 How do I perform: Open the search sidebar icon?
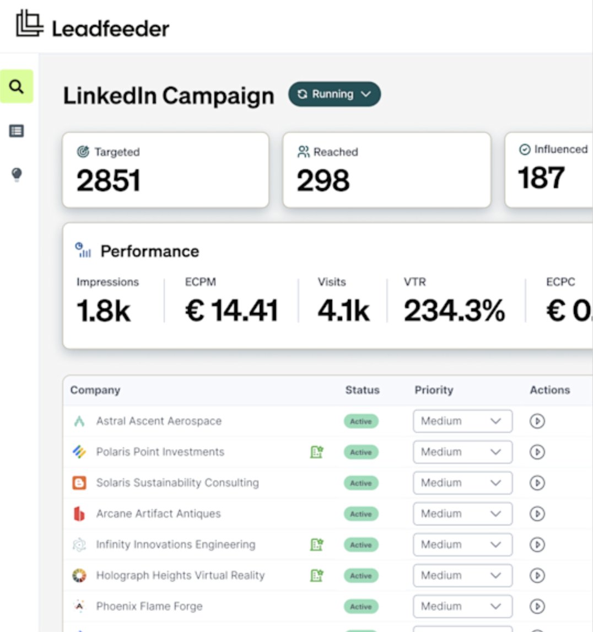tap(17, 86)
